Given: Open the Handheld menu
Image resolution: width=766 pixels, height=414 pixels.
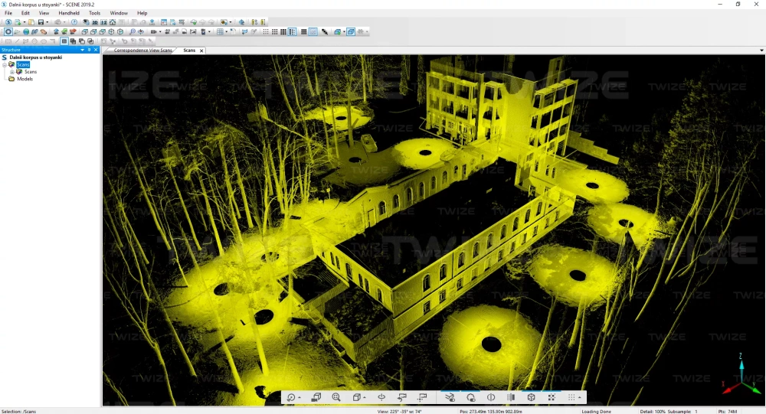Looking at the screenshot, I should point(69,13).
